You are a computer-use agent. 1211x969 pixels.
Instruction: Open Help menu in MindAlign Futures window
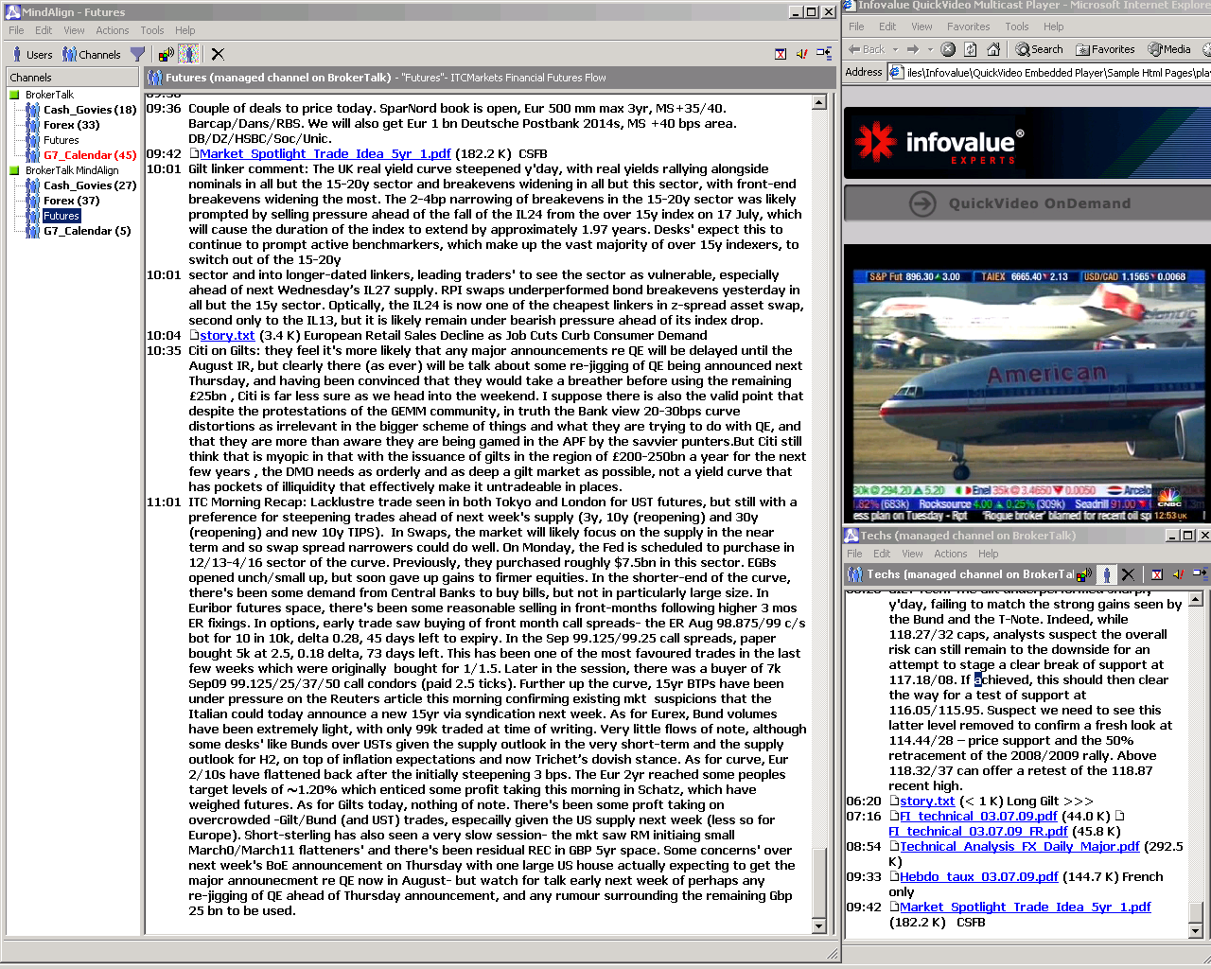tap(185, 30)
